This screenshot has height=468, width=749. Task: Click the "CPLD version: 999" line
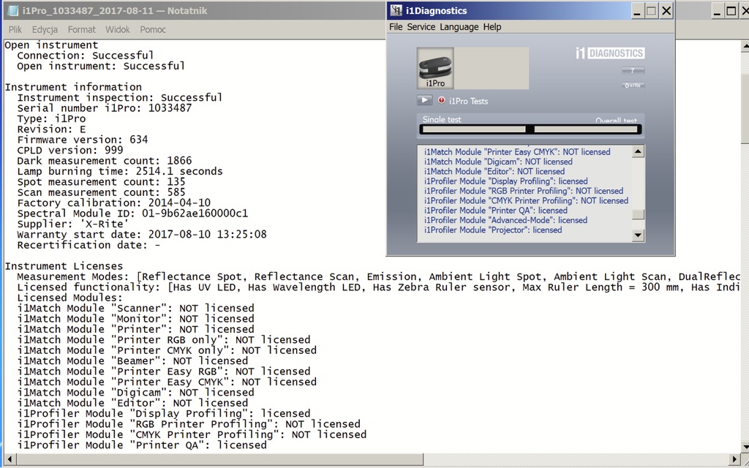click(x=69, y=150)
